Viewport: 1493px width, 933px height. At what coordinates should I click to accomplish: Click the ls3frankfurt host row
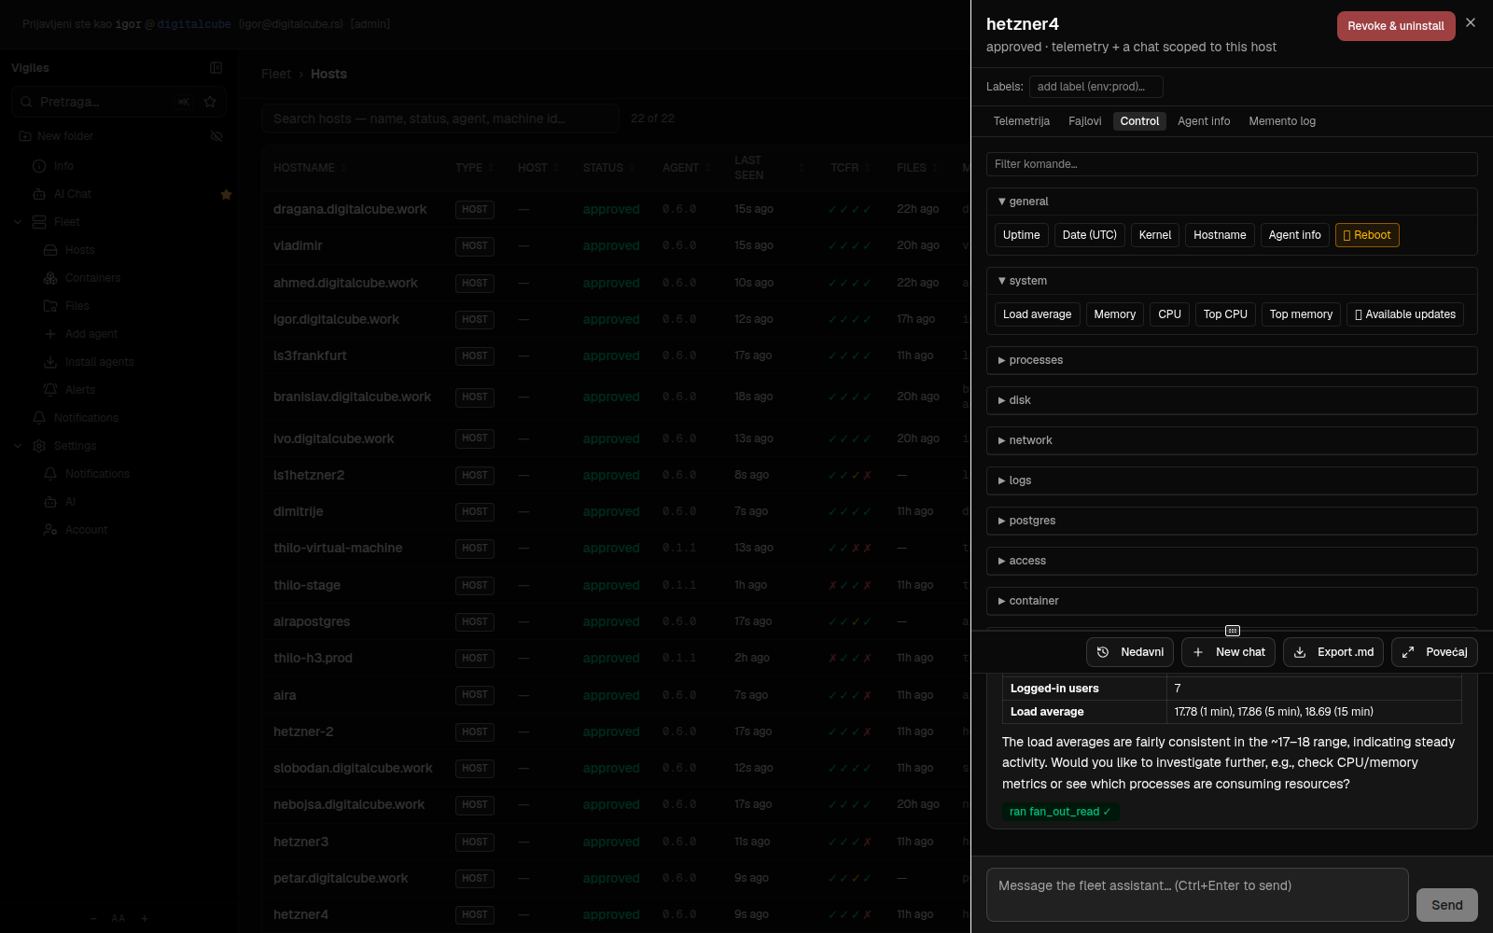click(616, 355)
